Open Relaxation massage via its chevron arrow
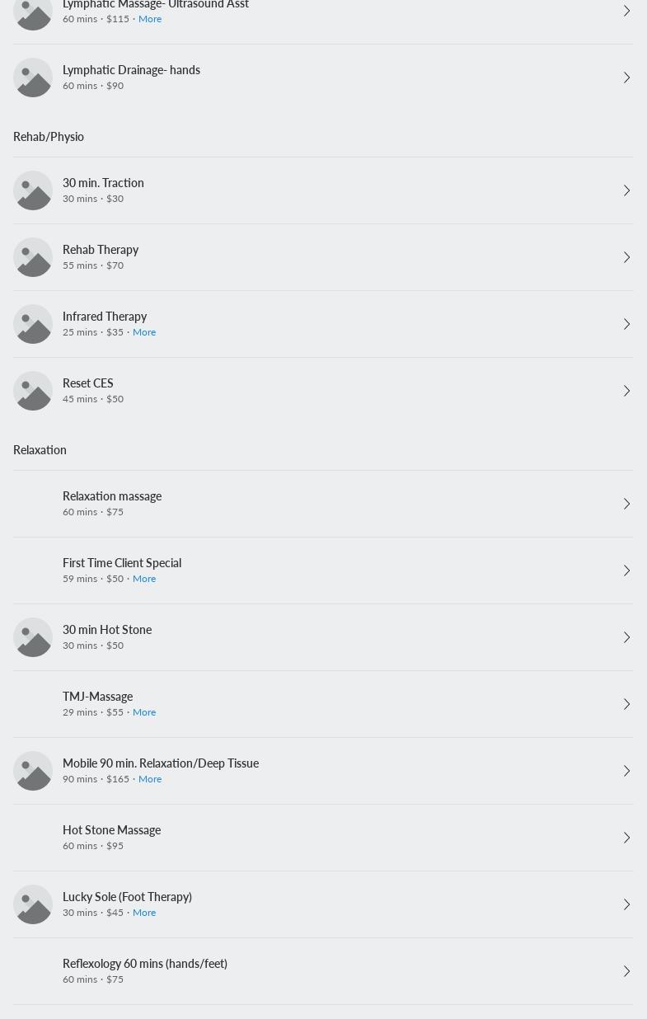 click(x=626, y=504)
